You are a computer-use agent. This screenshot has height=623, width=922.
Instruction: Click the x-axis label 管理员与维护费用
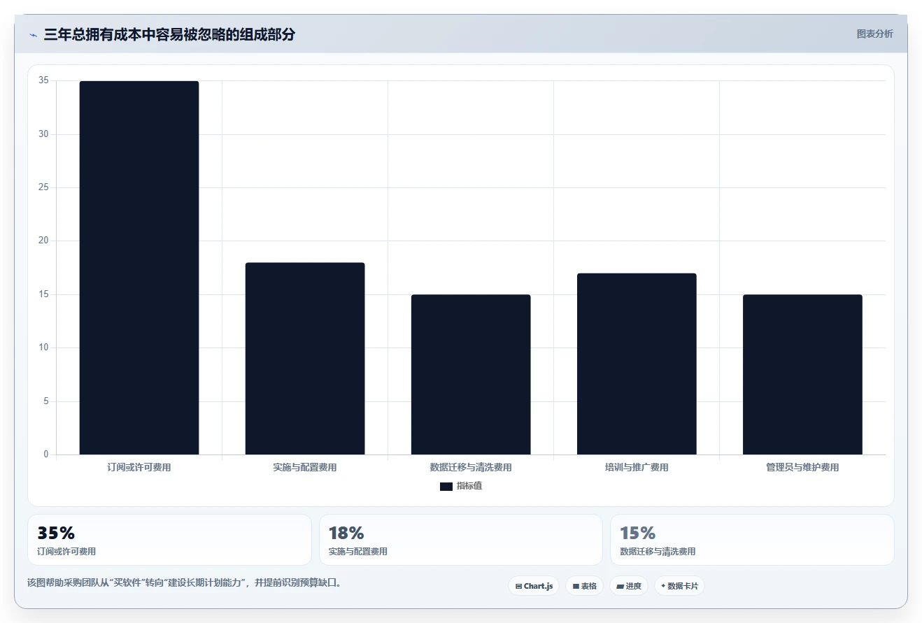pos(802,467)
